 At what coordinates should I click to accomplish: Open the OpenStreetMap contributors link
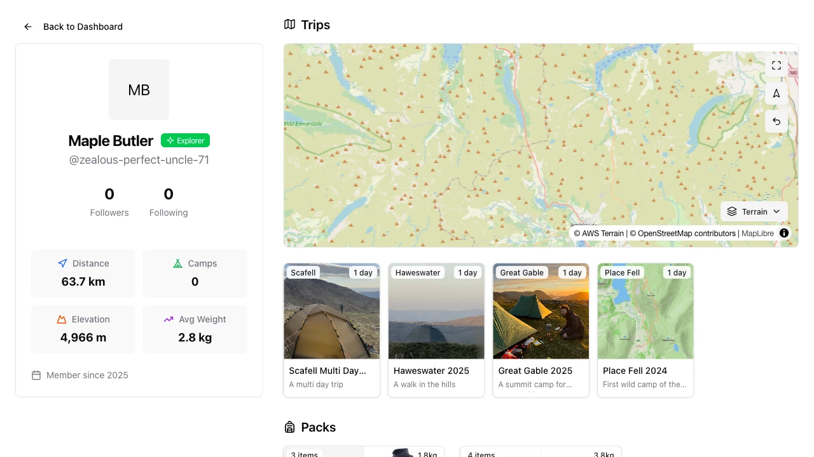687,233
